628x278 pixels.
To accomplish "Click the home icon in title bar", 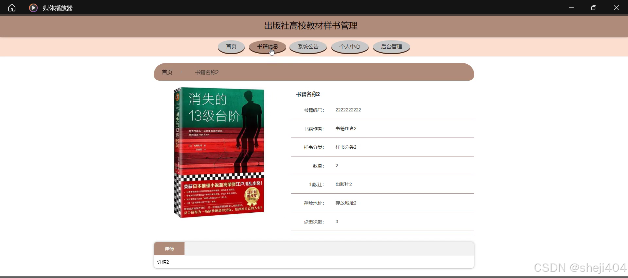I will tap(12, 8).
